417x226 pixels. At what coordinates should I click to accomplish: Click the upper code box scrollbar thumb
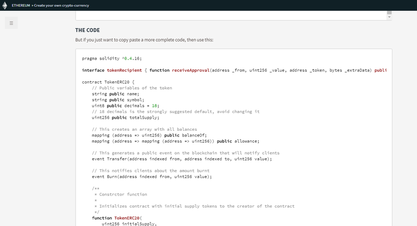[x=389, y=12]
